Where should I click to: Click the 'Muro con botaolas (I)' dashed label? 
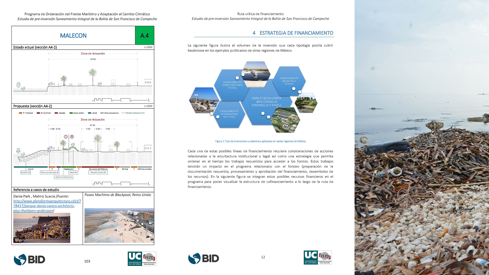click(50, 172)
